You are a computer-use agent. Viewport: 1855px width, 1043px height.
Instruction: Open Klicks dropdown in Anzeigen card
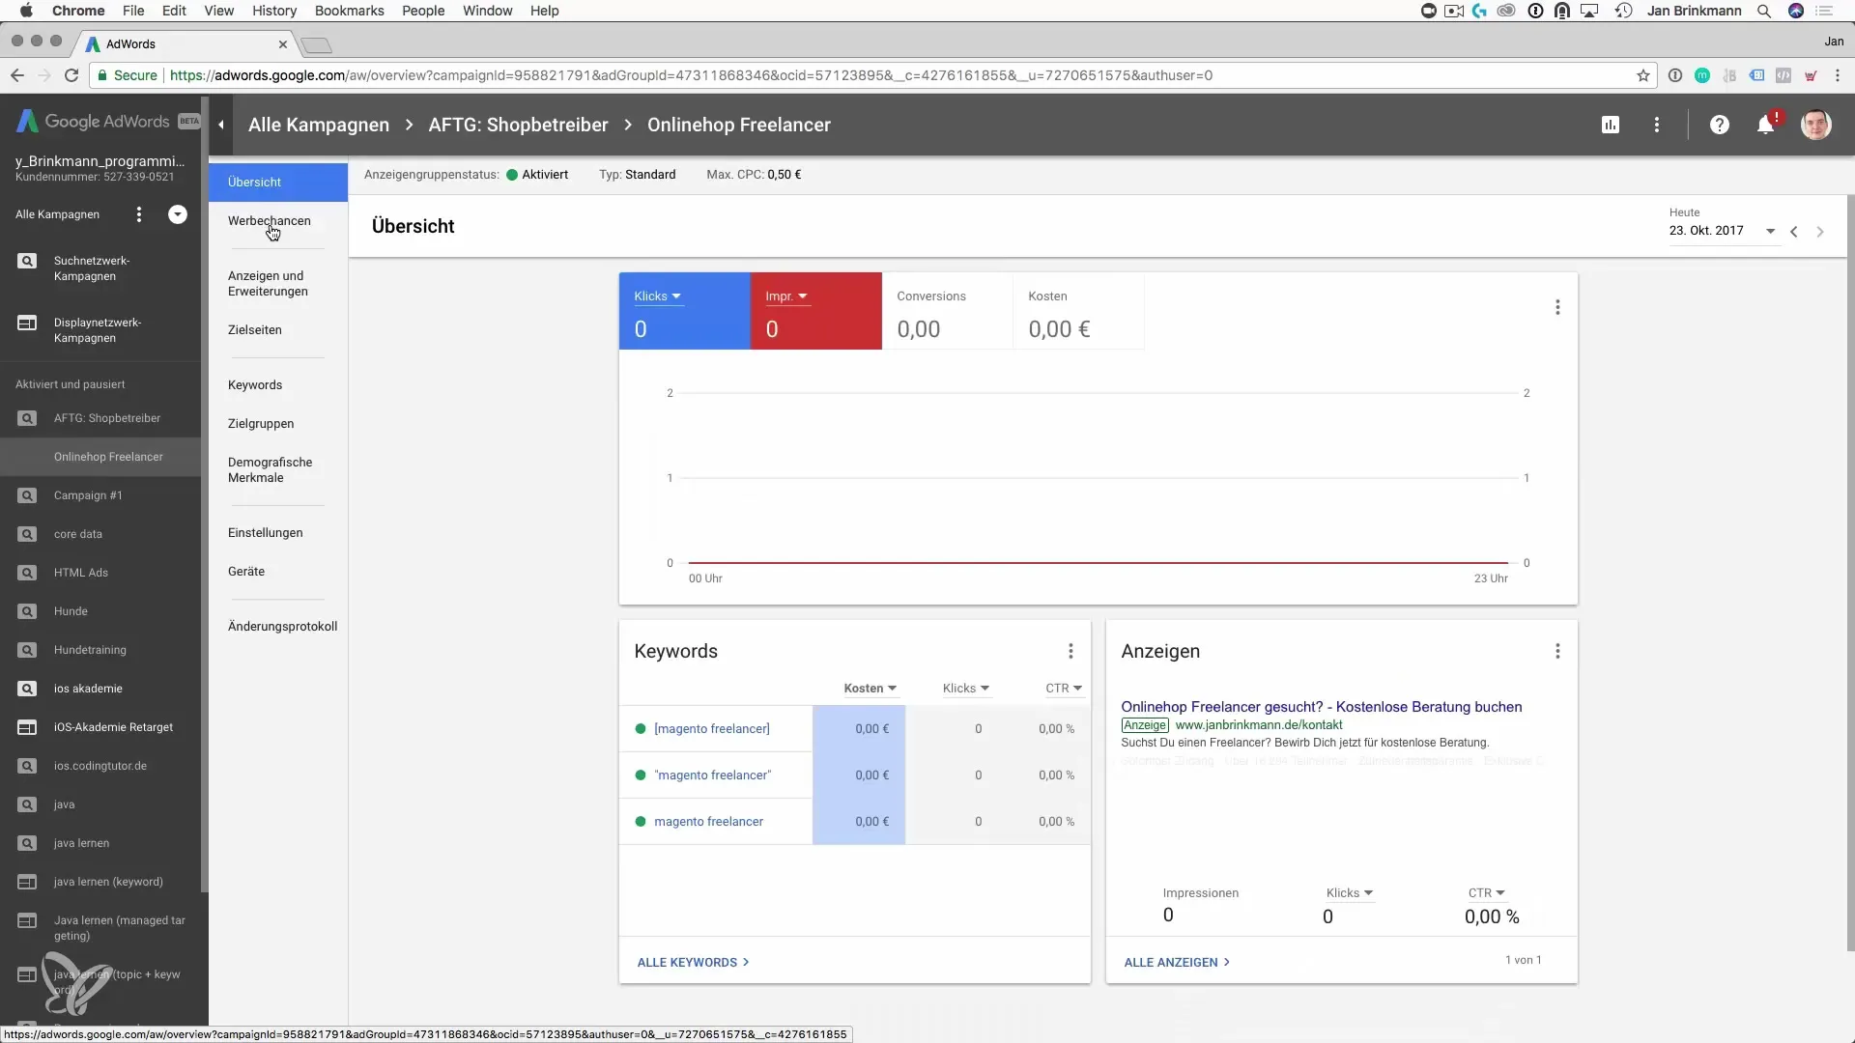pos(1350,893)
